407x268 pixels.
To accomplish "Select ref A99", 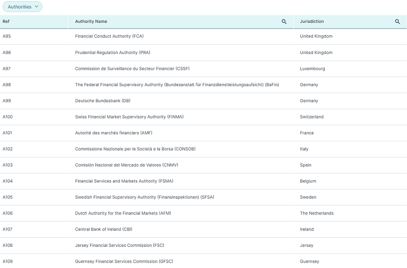I will click(x=7, y=101).
